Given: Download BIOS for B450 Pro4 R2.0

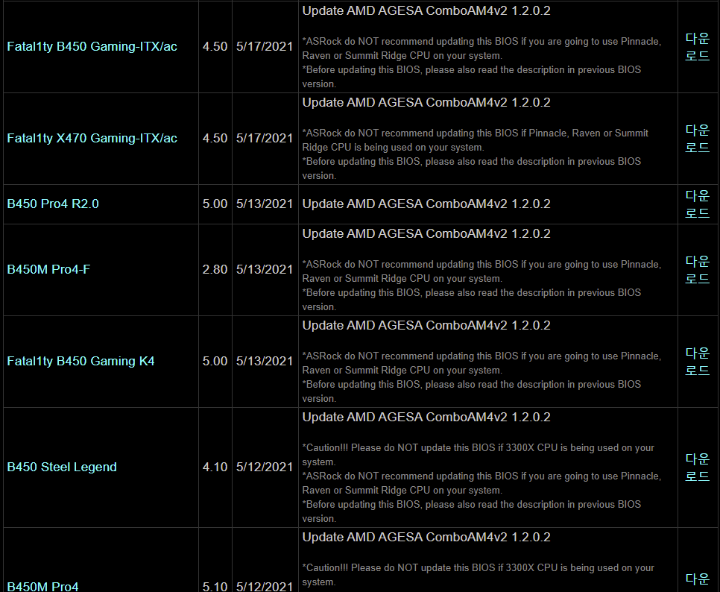Looking at the screenshot, I should click(697, 204).
